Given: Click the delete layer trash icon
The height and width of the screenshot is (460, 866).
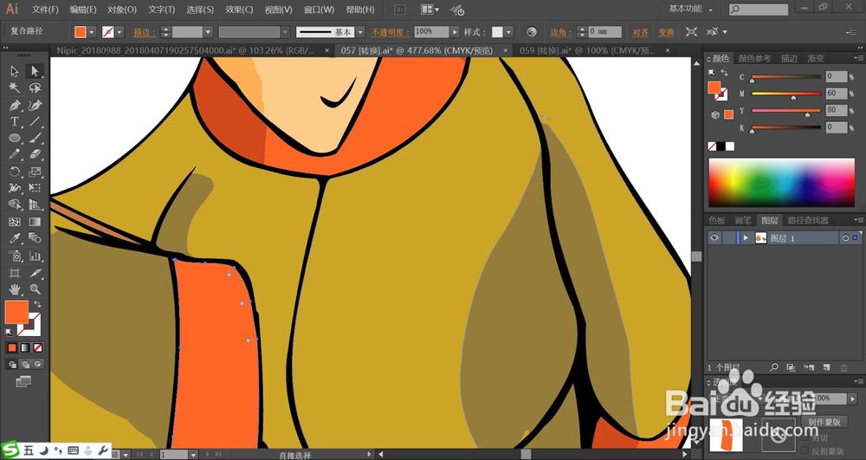Looking at the screenshot, I should pos(843,367).
